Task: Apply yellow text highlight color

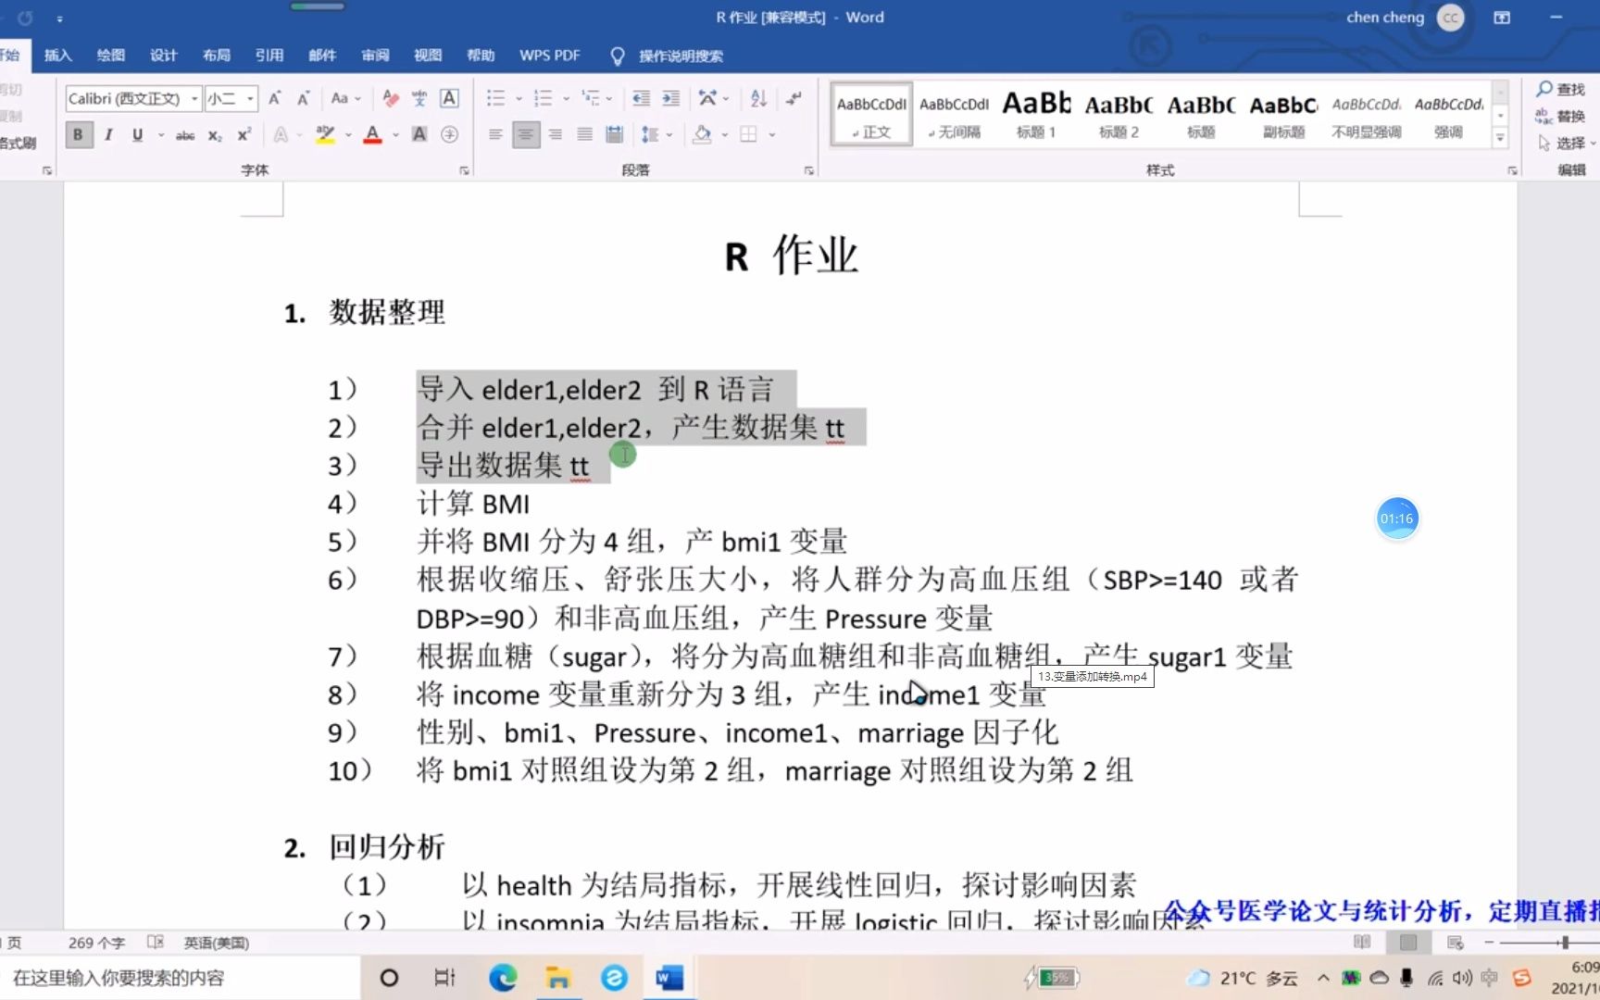Action: click(x=325, y=134)
